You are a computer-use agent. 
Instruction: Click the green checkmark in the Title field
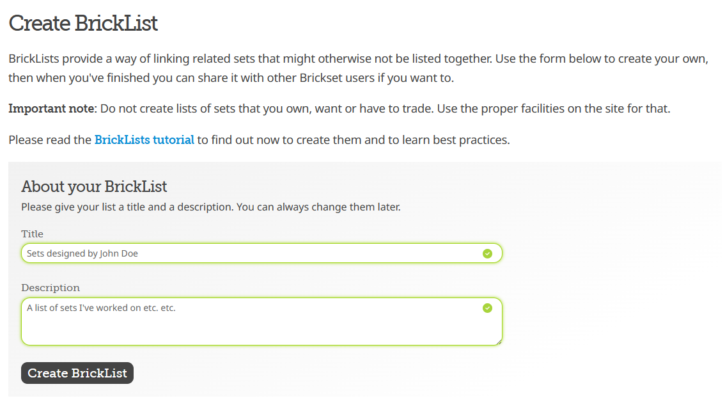tap(488, 253)
